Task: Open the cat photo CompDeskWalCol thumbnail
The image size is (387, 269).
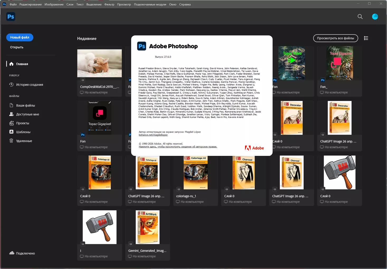Action: coord(100,63)
